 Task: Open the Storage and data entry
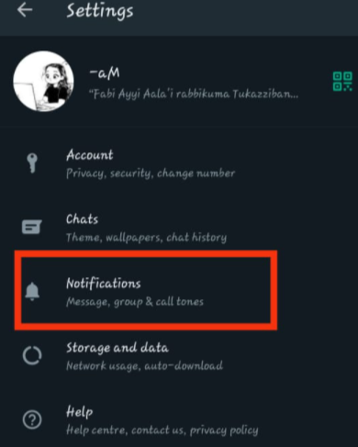click(x=179, y=356)
